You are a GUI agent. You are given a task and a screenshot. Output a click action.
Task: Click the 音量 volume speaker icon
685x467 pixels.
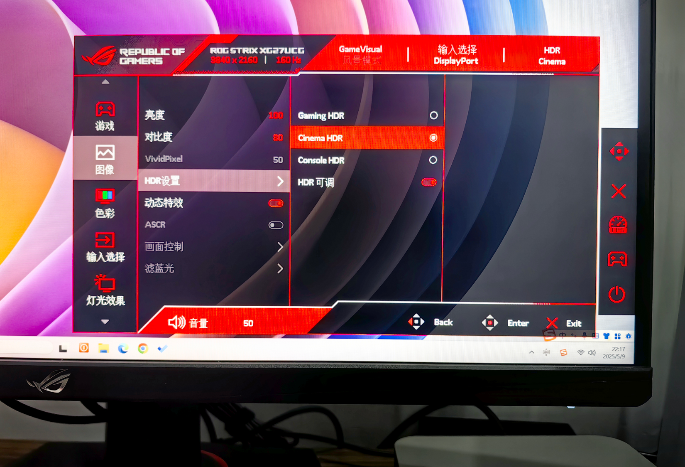(x=177, y=322)
